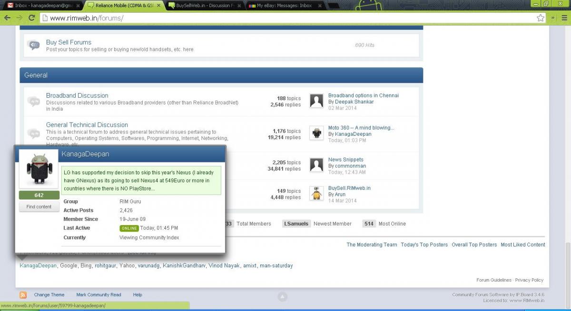This screenshot has width=571, height=311.
Task: Open Deepak Shankar's avatar thumbnail
Action: (x=316, y=100)
